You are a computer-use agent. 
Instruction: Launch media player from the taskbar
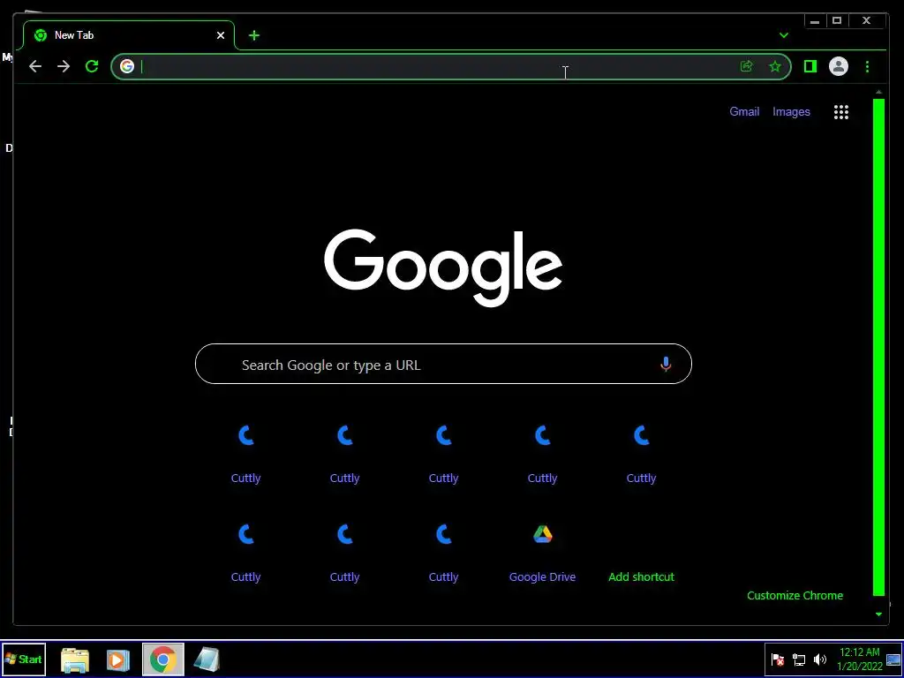pos(117,660)
